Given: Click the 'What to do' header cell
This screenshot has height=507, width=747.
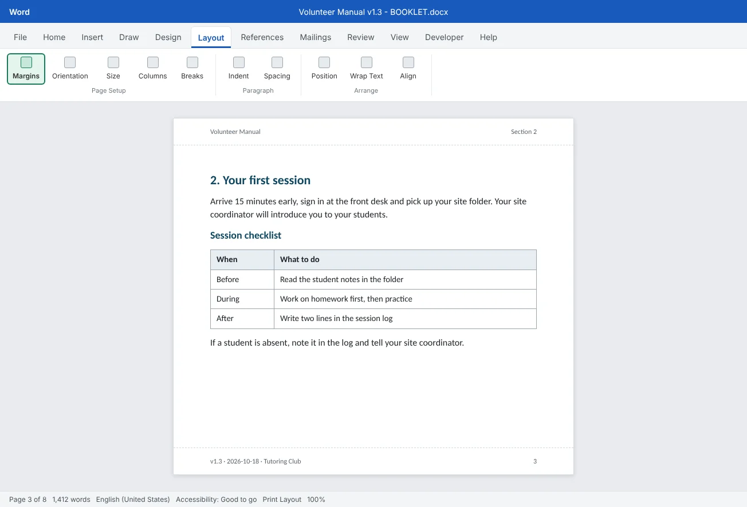Looking at the screenshot, I should click(x=405, y=260).
